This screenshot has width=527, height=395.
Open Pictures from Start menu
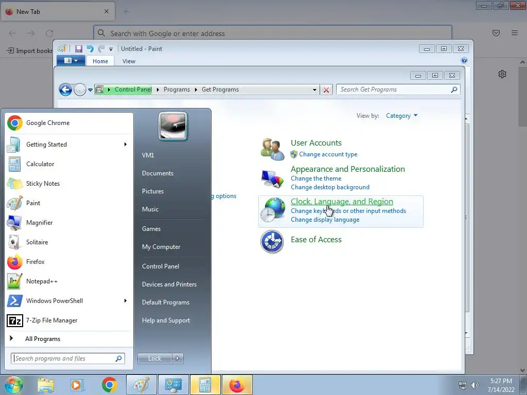pos(152,191)
